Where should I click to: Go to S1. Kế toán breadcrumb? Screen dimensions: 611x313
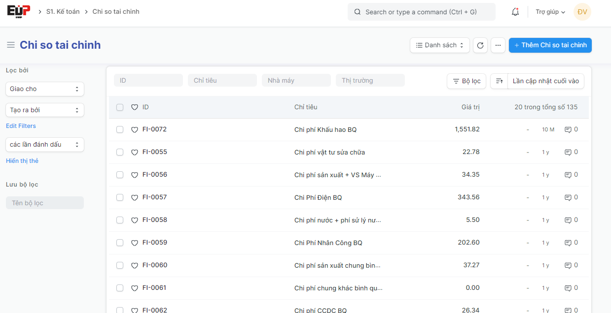pos(63,12)
